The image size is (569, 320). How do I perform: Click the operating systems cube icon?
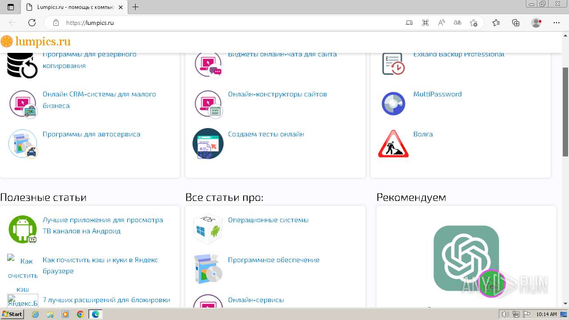point(208,229)
